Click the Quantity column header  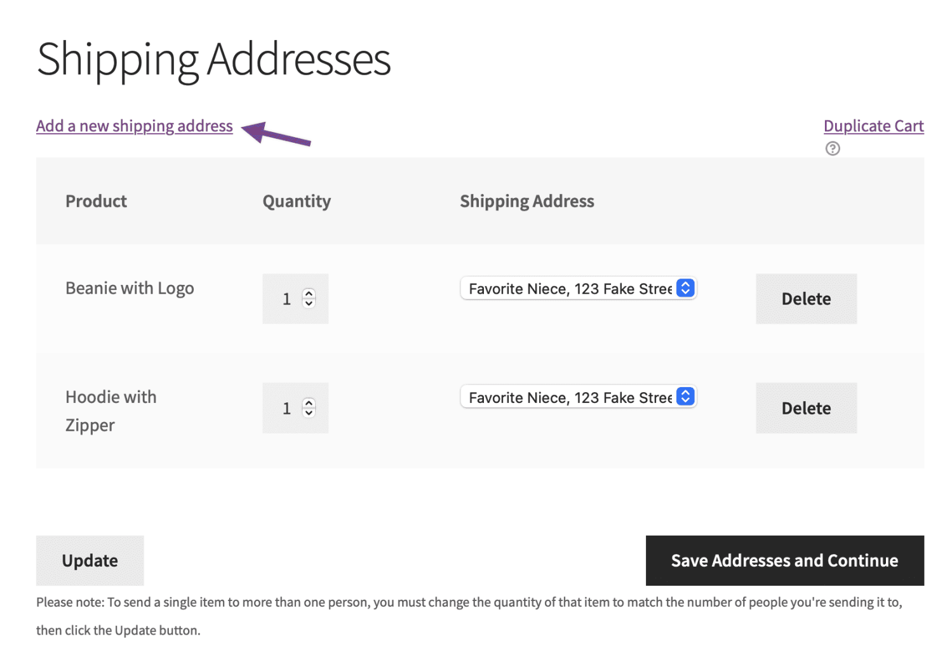pos(296,201)
